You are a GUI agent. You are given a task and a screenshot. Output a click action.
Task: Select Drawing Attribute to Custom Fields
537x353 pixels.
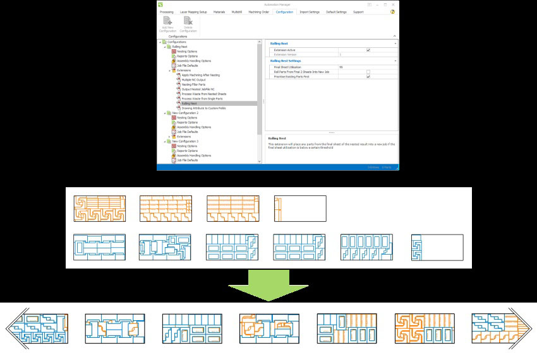pos(203,108)
